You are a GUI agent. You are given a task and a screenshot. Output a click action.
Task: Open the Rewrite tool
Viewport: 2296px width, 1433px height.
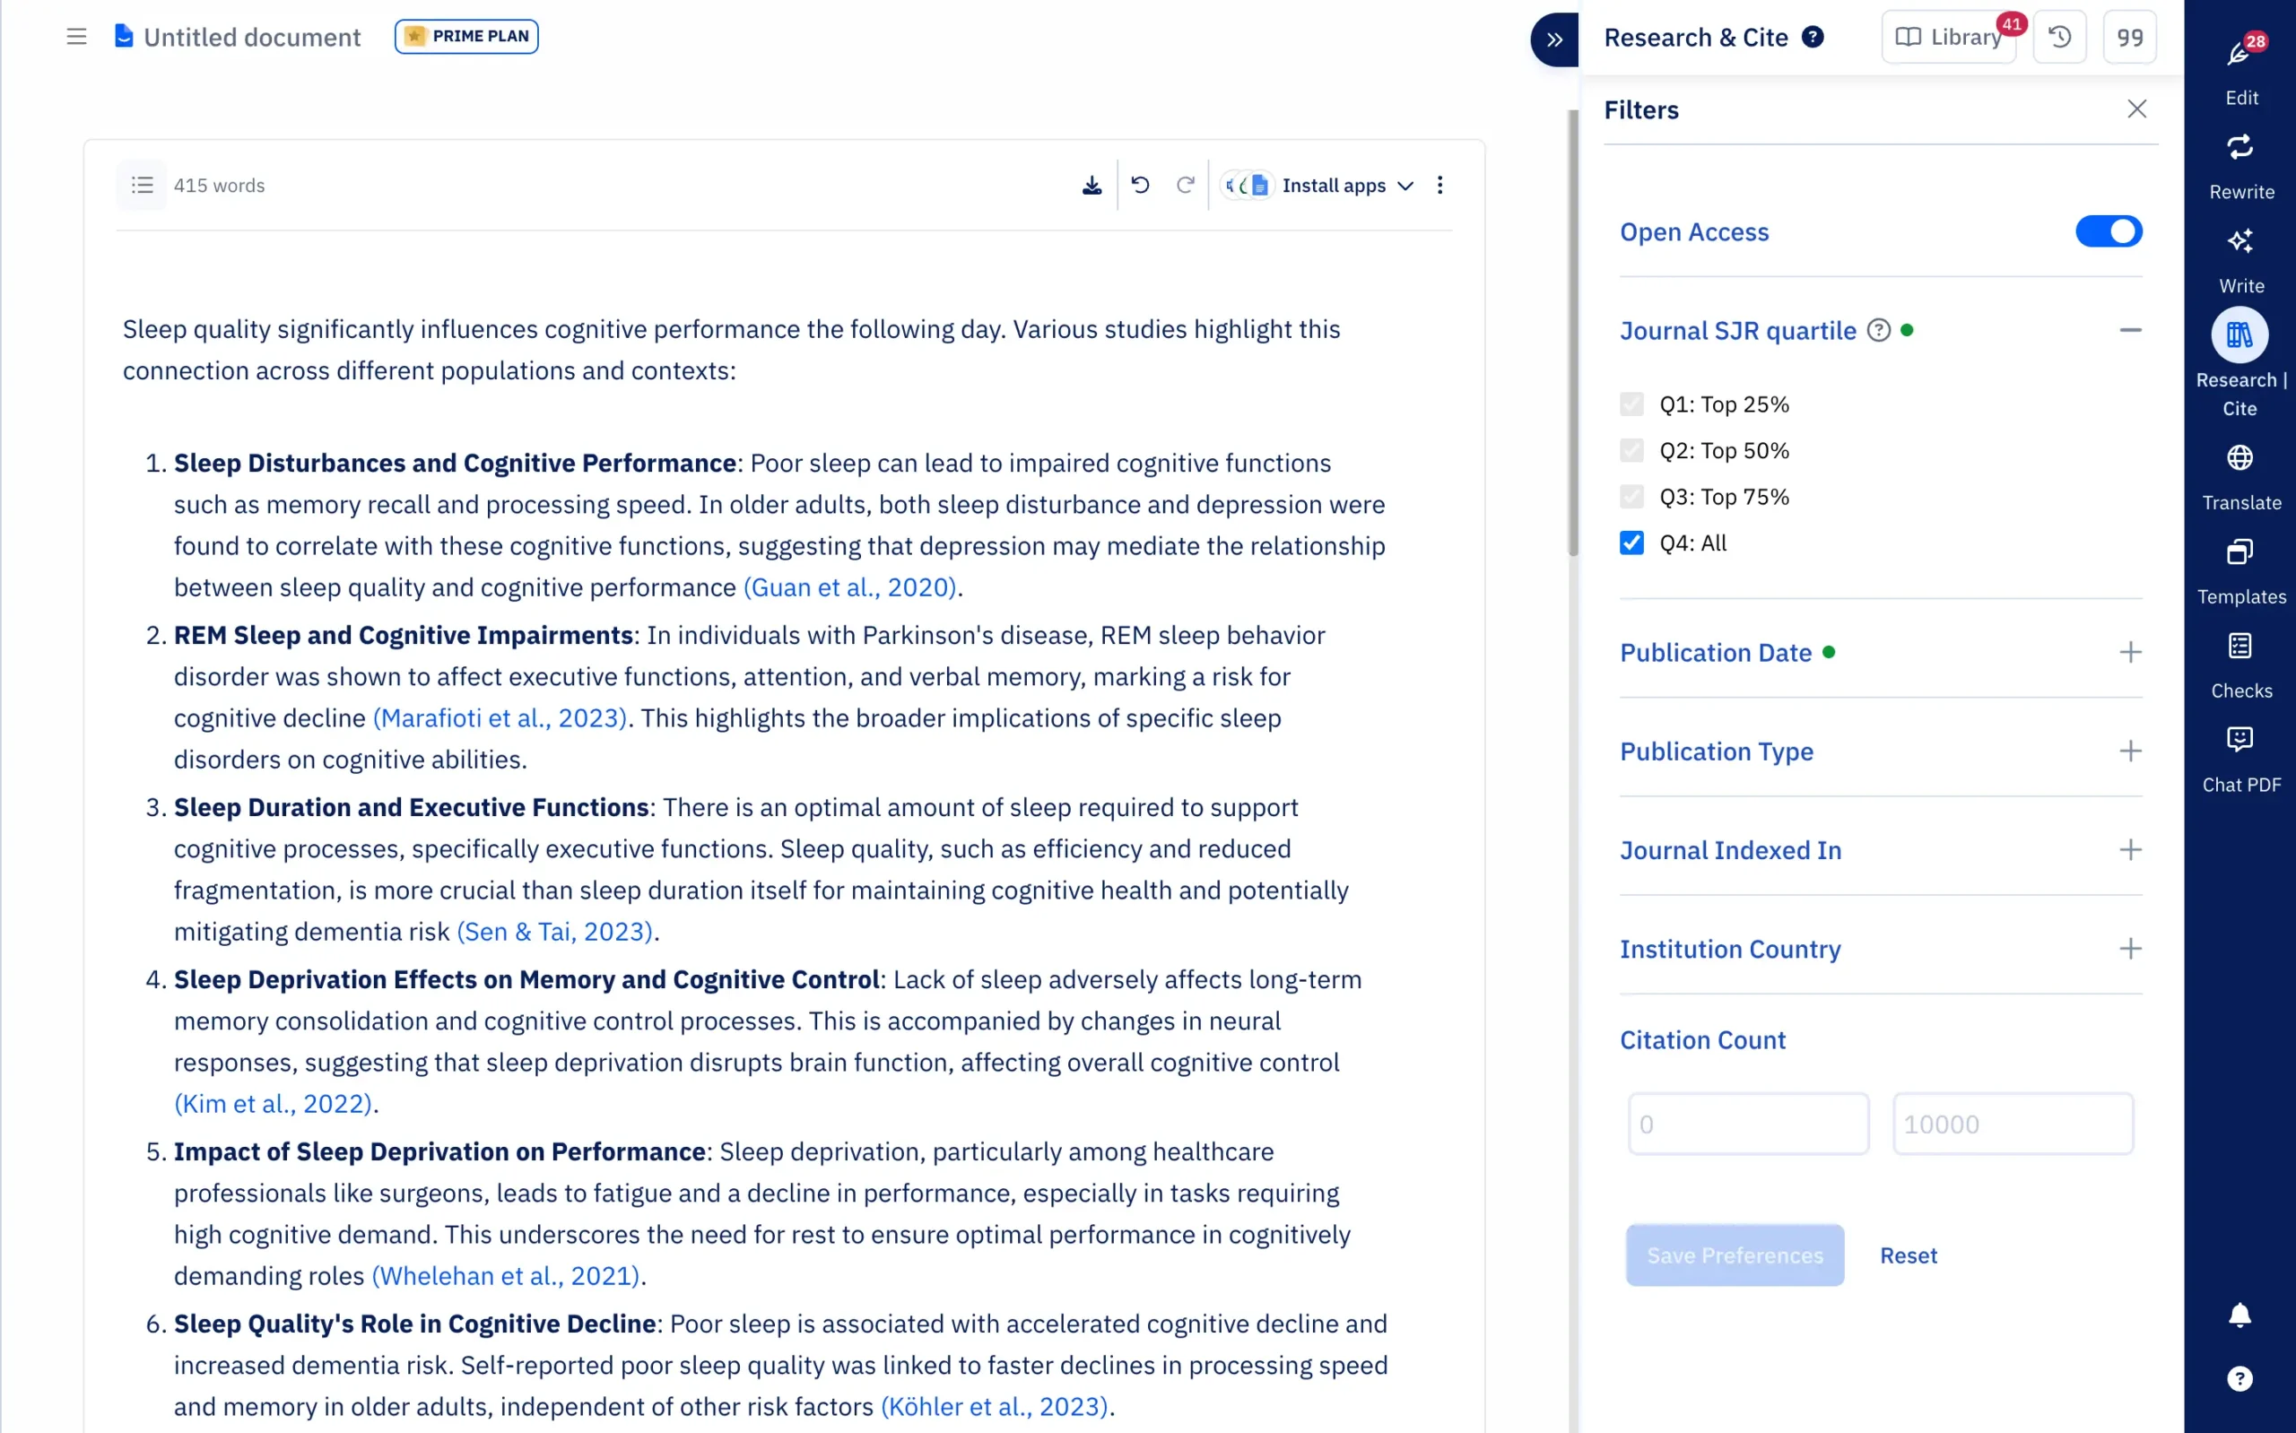point(2241,167)
